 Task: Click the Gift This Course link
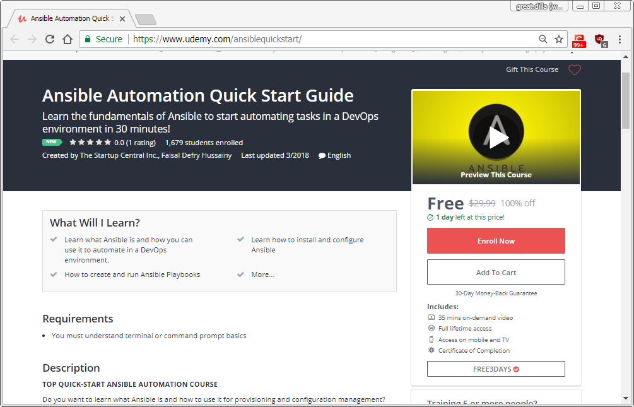(532, 69)
